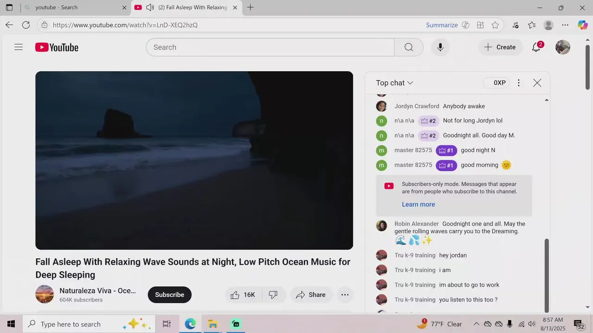Like the video (16K)
593x333 pixels.
tap(243, 295)
